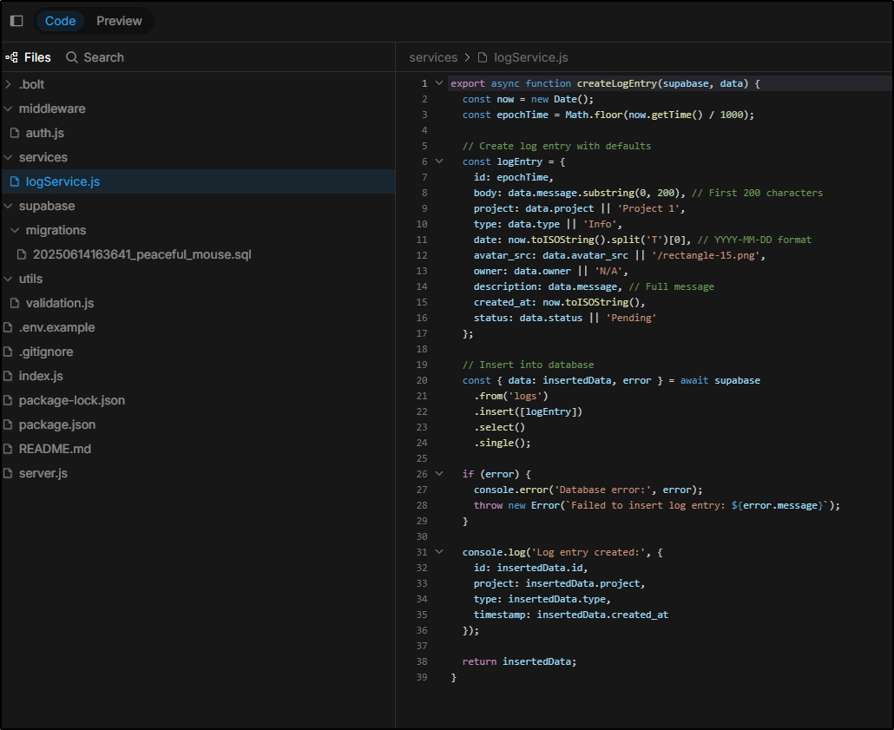Screen dimensions: 894x730
Task: Fold the if (error) block at line 26
Action: [x=439, y=473]
